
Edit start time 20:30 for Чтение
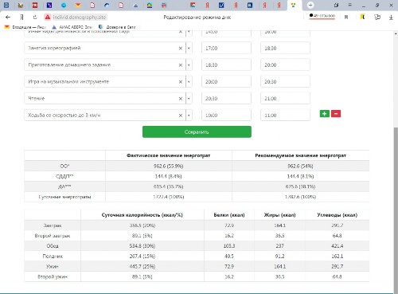226,99
